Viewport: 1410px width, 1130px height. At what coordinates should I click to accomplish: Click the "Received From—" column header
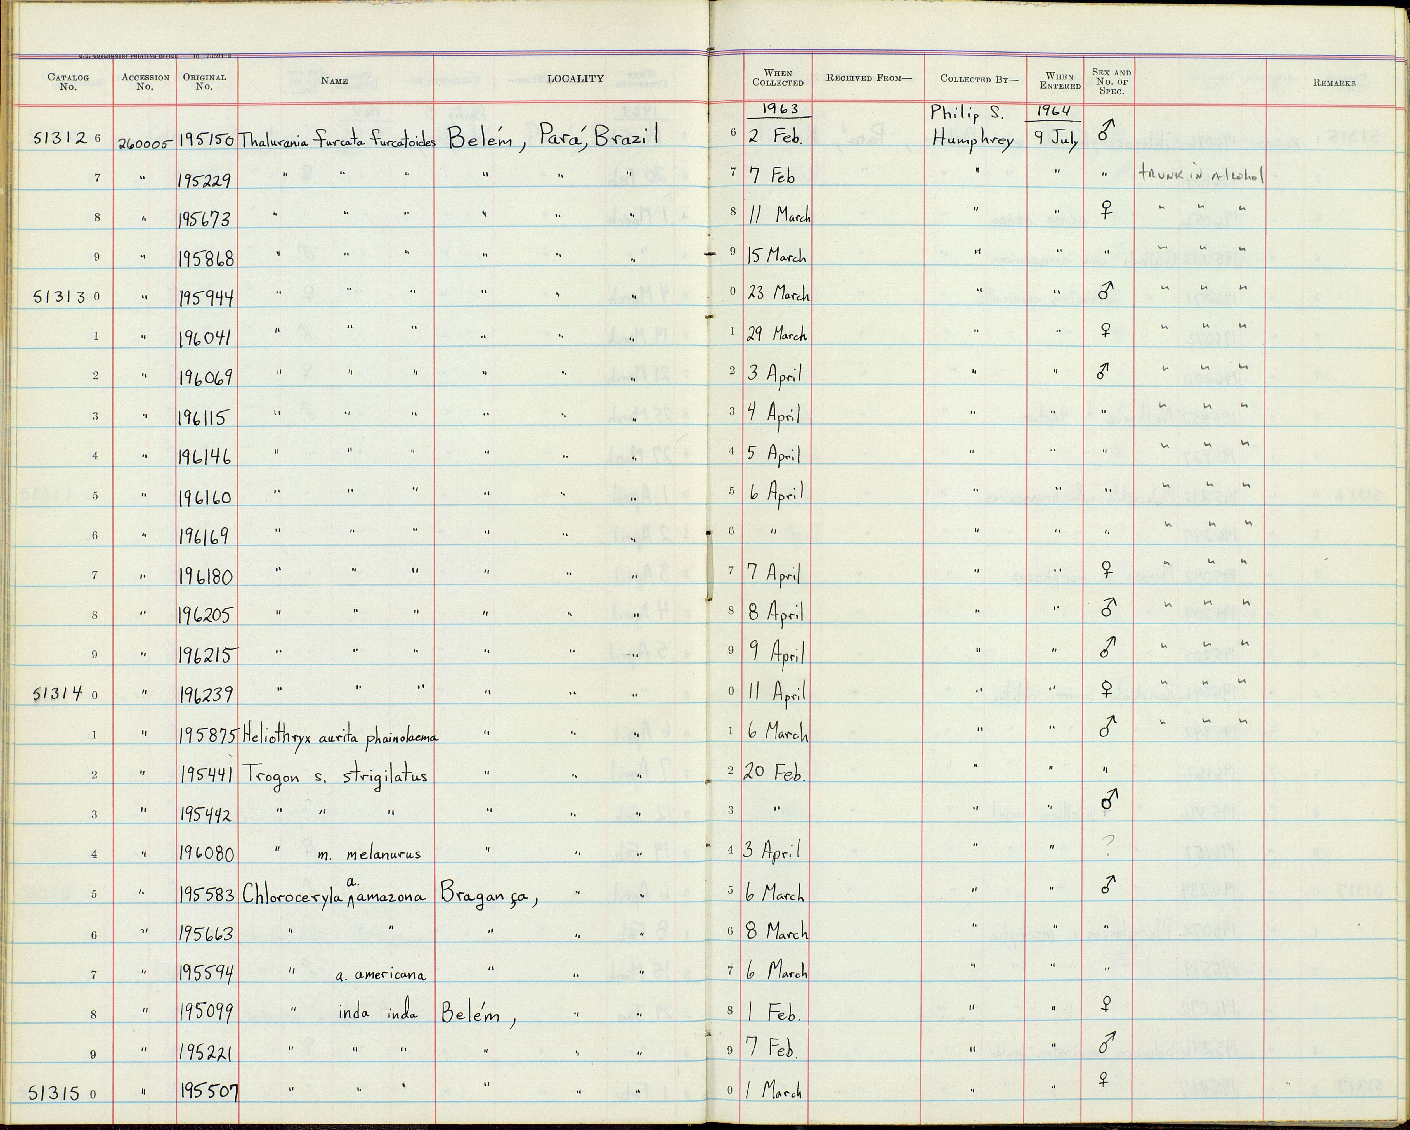(x=868, y=78)
